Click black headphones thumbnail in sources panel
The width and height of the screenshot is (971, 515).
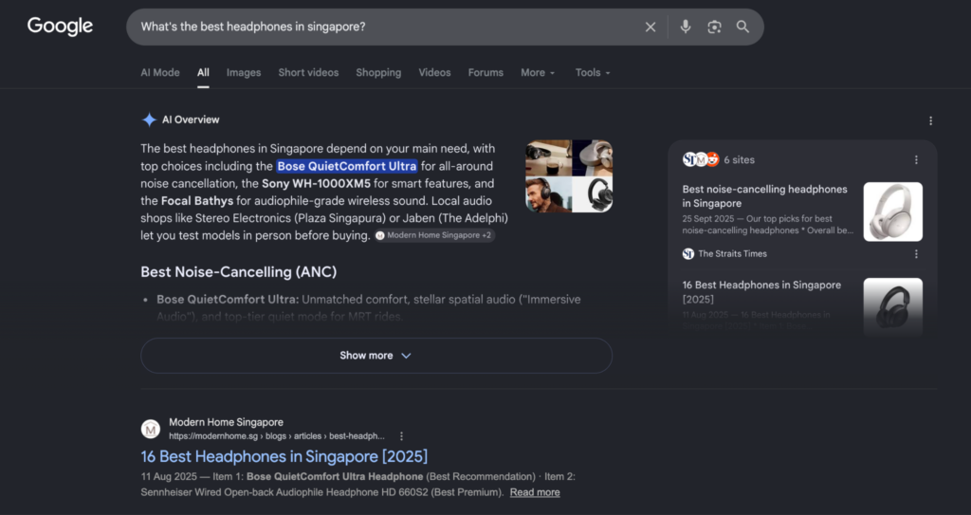click(x=893, y=306)
